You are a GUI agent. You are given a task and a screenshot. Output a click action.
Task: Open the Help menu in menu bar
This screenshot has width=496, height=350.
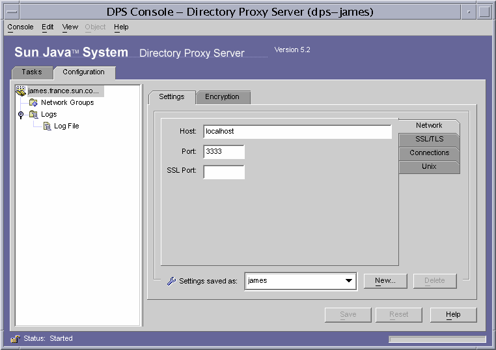121,27
